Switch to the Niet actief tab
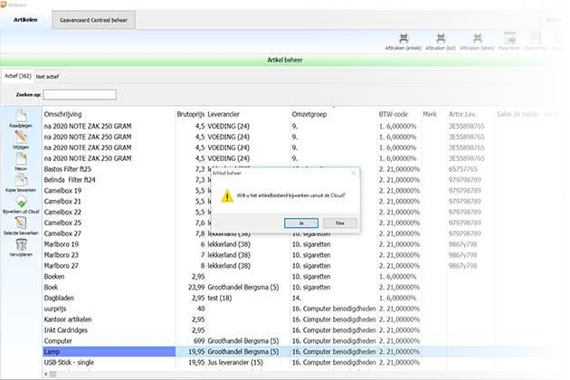Viewport: 570px width, 380px height. pos(47,77)
